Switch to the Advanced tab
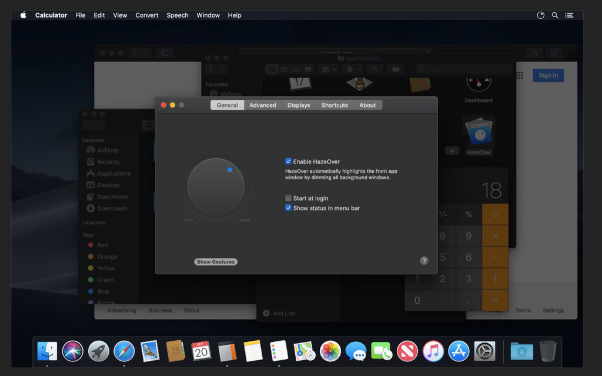This screenshot has width=602, height=376. coord(263,105)
